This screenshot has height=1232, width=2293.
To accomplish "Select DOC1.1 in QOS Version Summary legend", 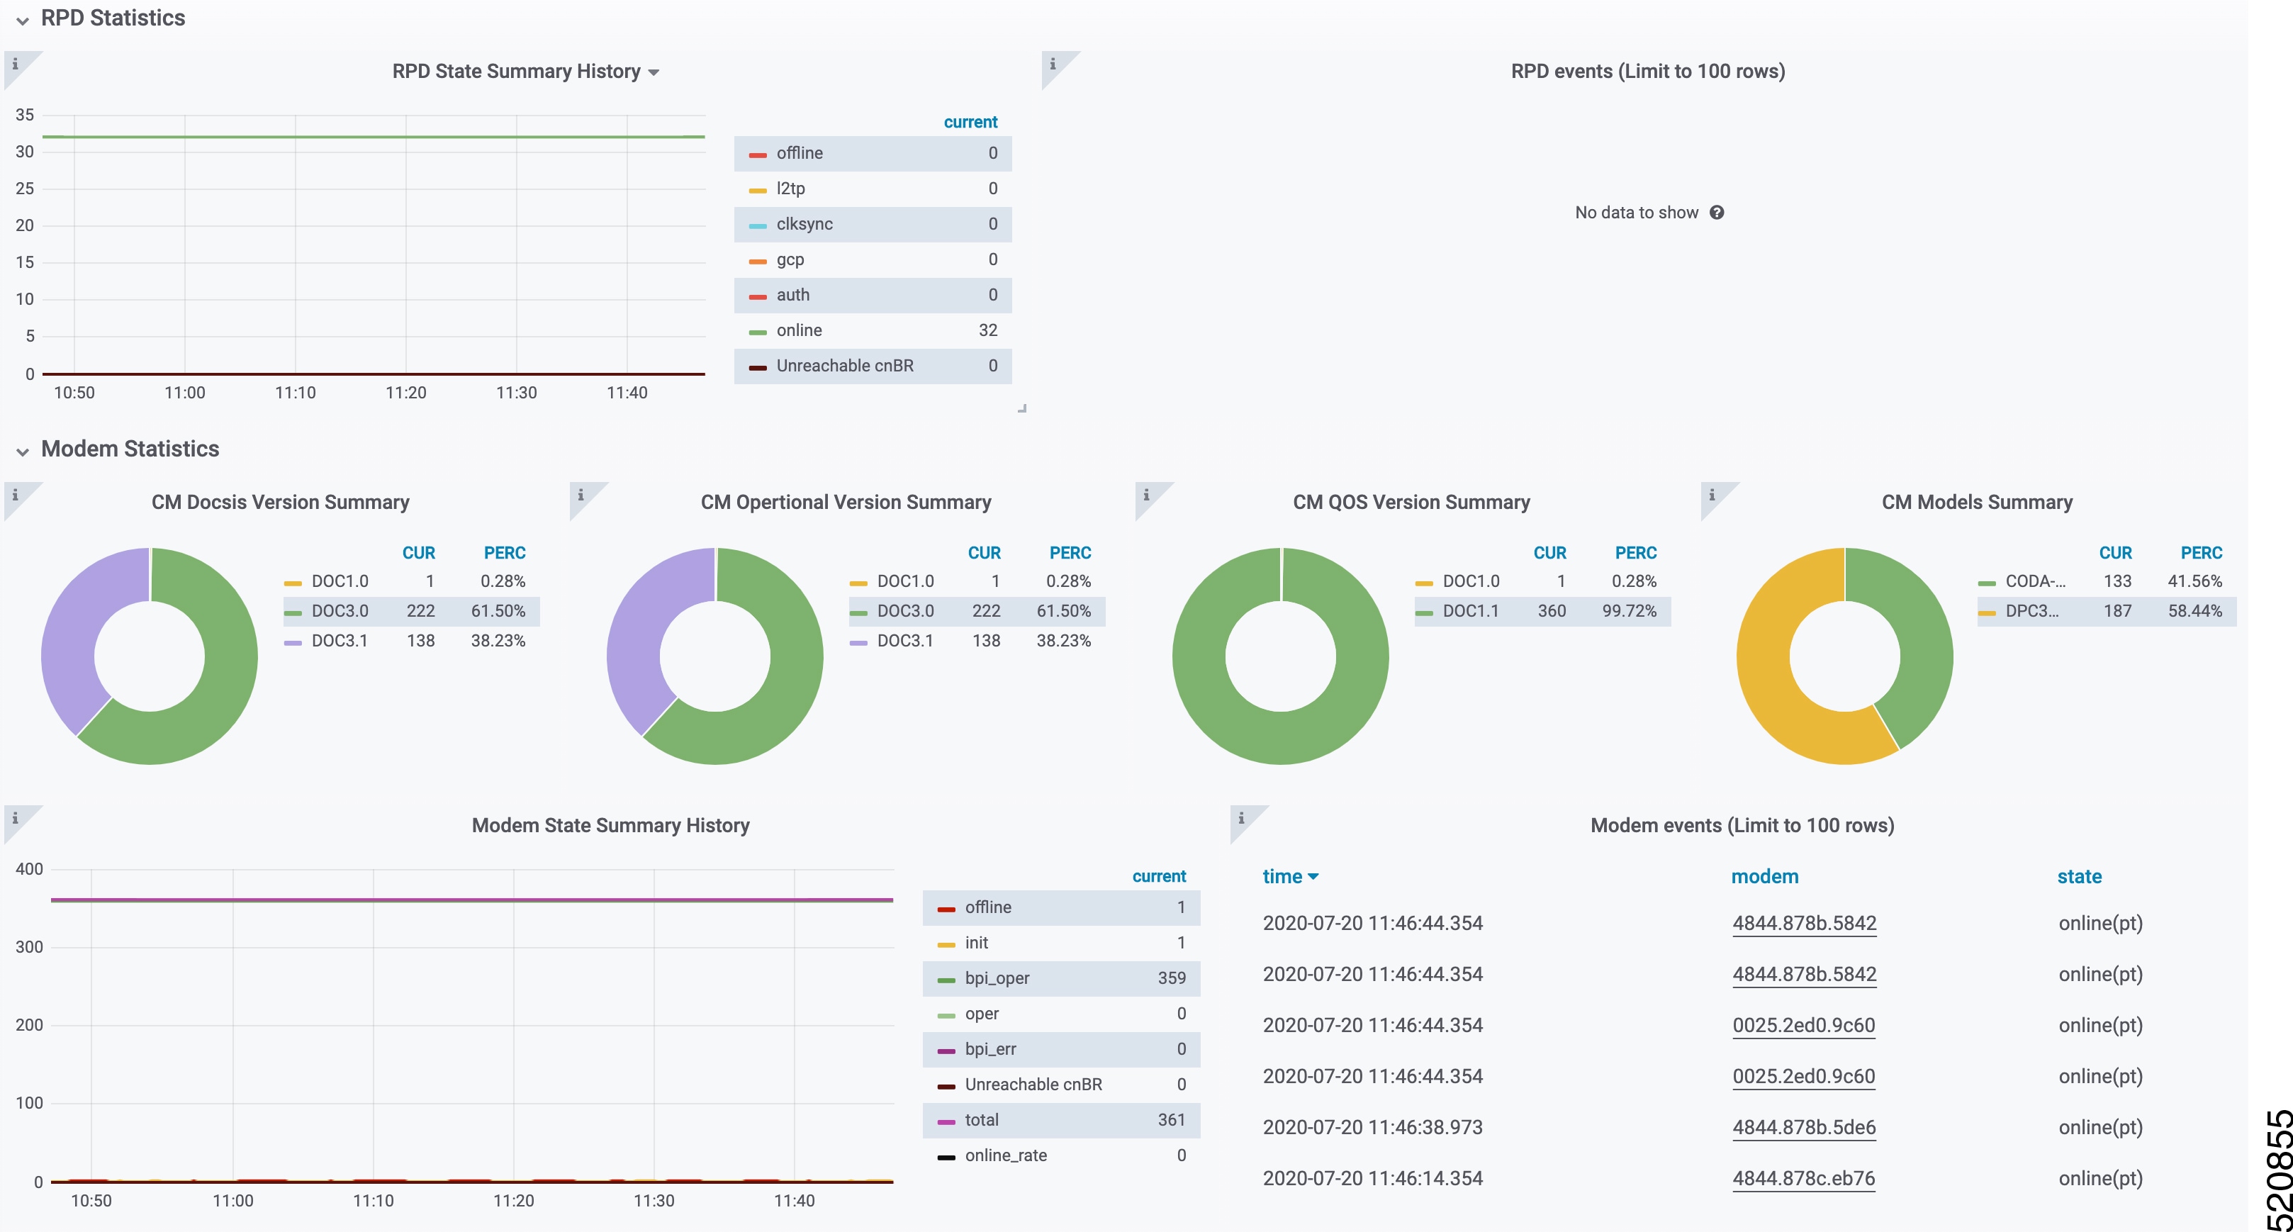I will click(1471, 612).
